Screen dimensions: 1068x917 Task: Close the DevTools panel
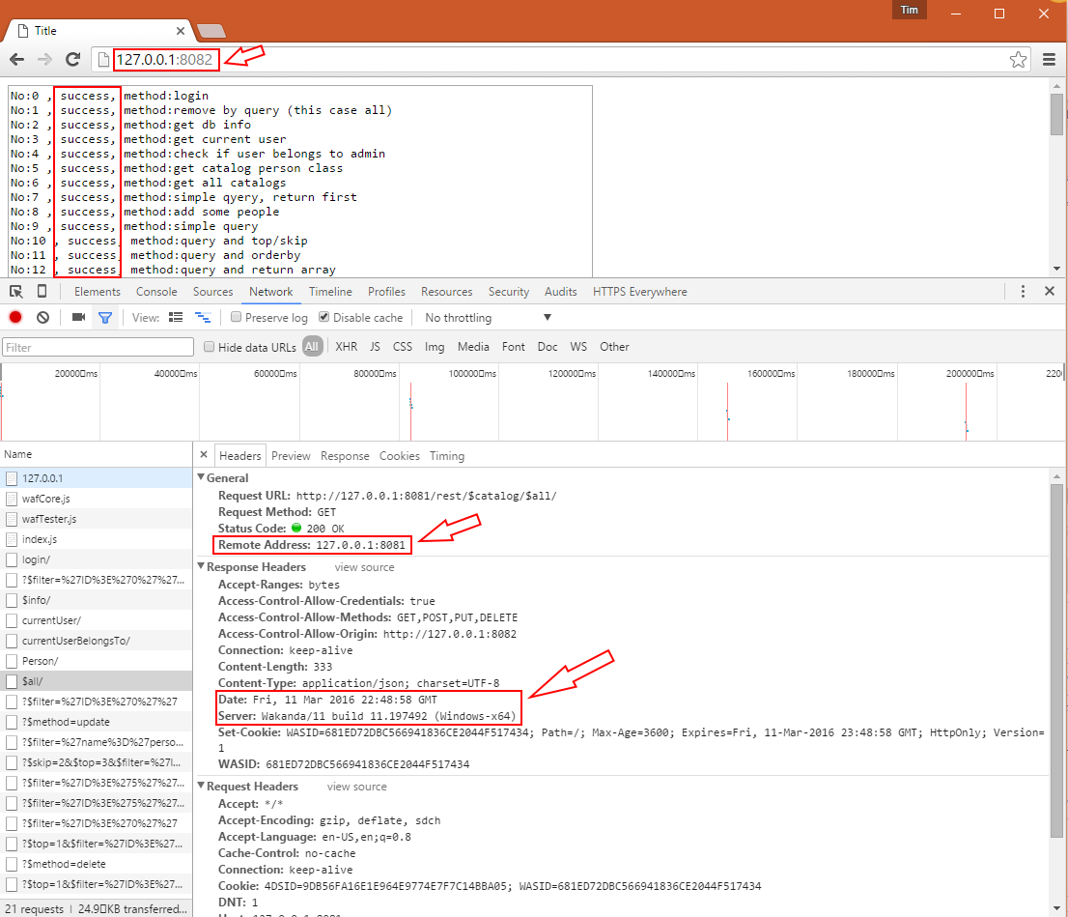[x=1050, y=291]
